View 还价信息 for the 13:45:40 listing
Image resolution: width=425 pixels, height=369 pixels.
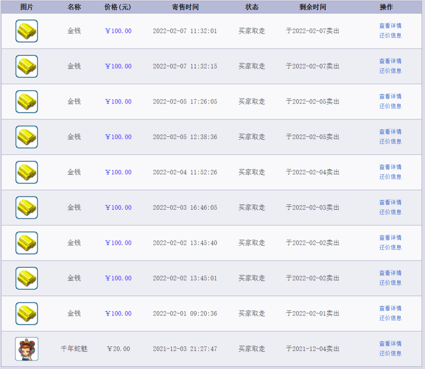point(390,247)
